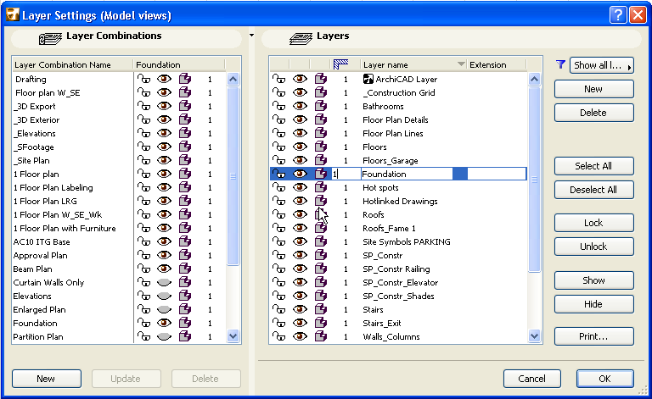Toggle wireframe icon in _3D Export row

[x=185, y=106]
